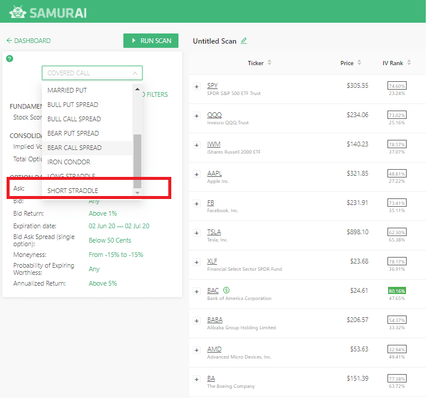The width and height of the screenshot is (427, 398).
Task: Click 'Advanced Micro Devices, Inc.' company name
Action: tap(239, 357)
